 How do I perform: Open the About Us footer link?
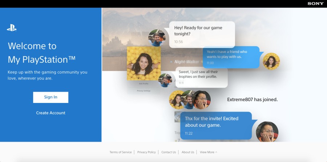(x=188, y=152)
